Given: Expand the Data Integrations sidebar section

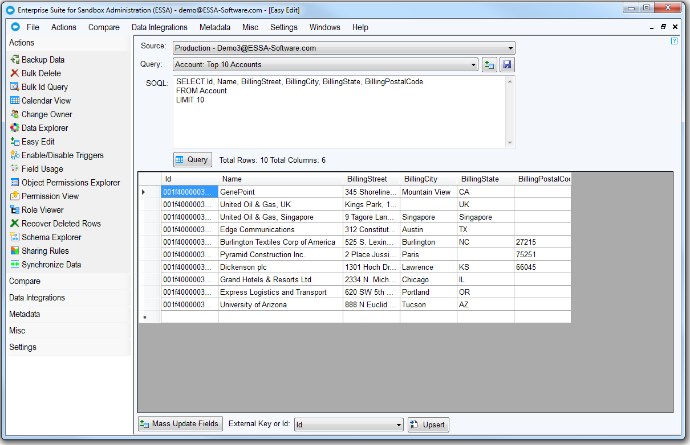Looking at the screenshot, I should pyautogui.click(x=68, y=298).
